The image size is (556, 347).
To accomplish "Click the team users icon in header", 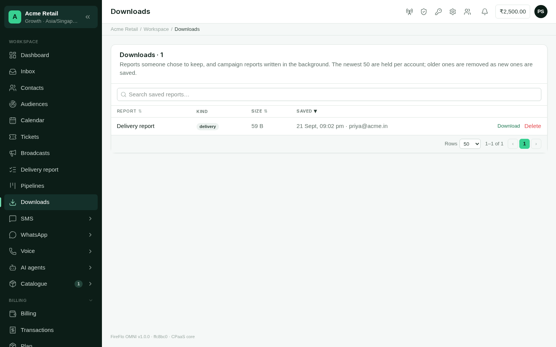I will click(467, 12).
